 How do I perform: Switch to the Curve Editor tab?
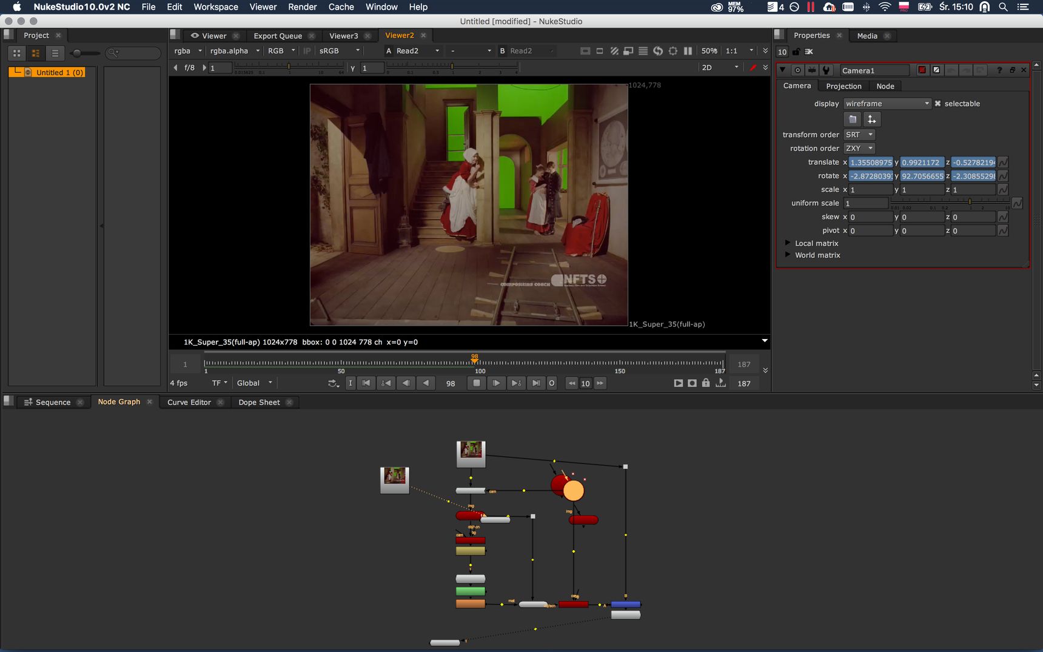point(189,402)
